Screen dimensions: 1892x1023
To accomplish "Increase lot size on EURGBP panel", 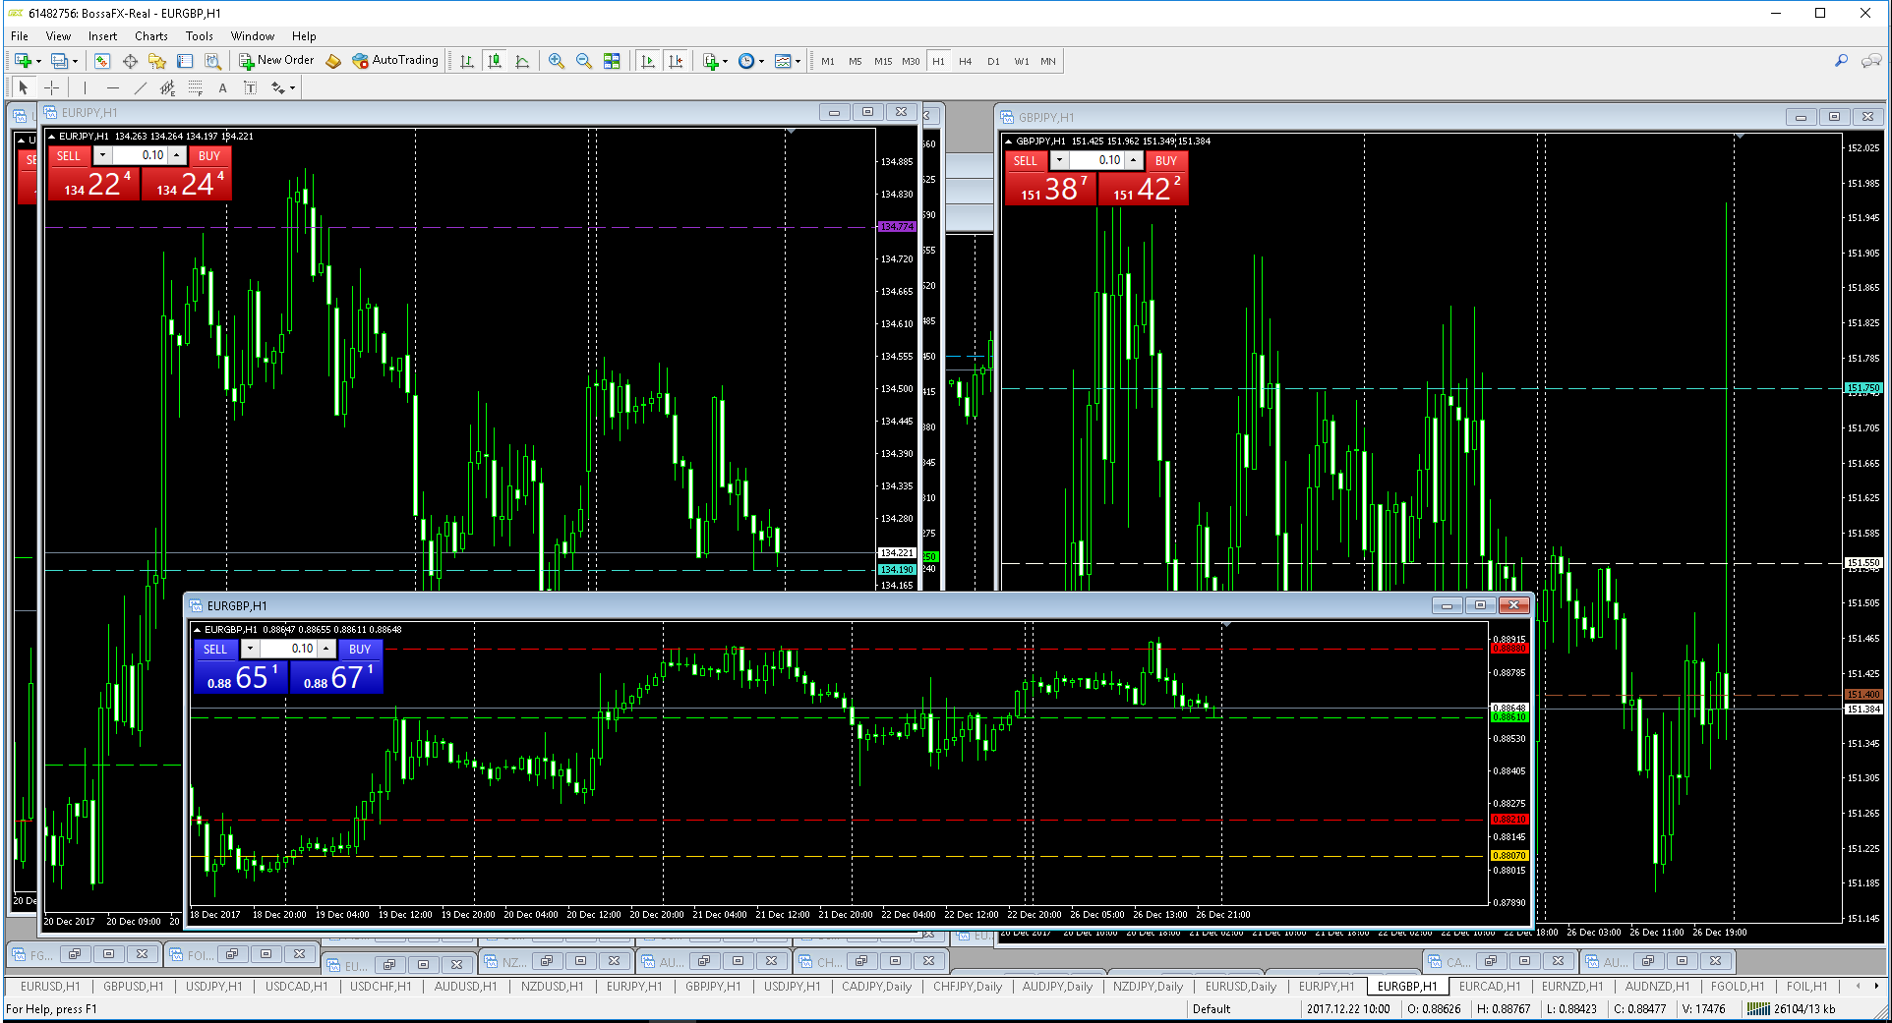I will click(x=325, y=649).
